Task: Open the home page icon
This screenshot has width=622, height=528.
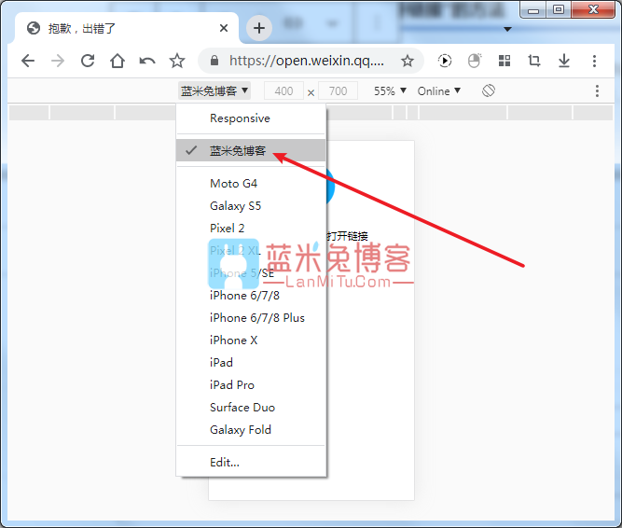Action: [x=117, y=61]
